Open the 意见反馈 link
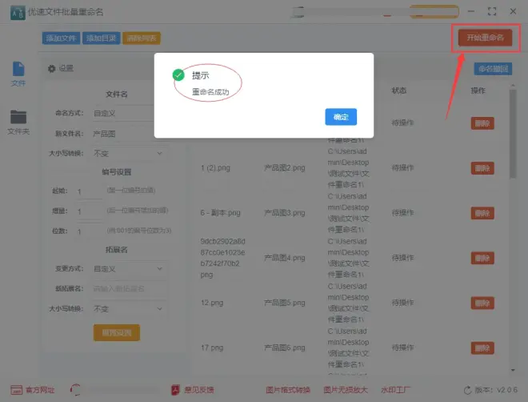Screen dimensions: 528x402 pyautogui.click(x=193, y=390)
